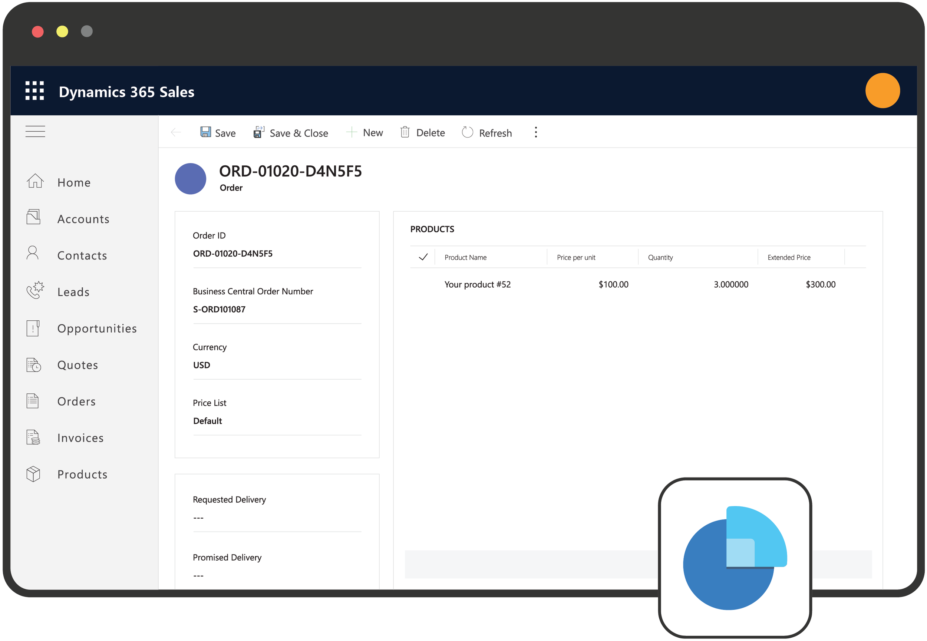The image size is (927, 641).
Task: Open Invoices label in the sidebar
Action: click(x=81, y=438)
